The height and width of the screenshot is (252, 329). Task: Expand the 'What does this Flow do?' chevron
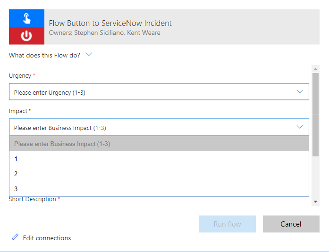pyautogui.click(x=89, y=55)
